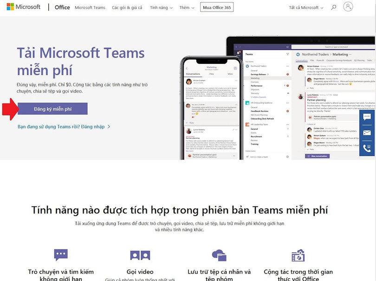Viewport: 376px width, 281px height.
Task: Select the envelope icon in blue sidebar
Action: click(367, 132)
